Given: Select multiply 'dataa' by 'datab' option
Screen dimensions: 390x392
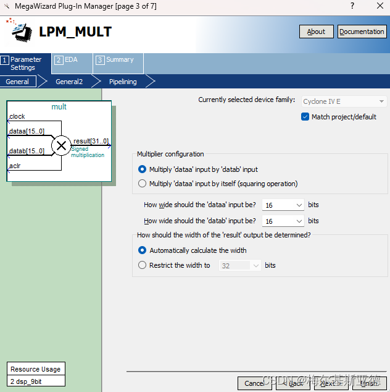Looking at the screenshot, I should tap(142, 169).
